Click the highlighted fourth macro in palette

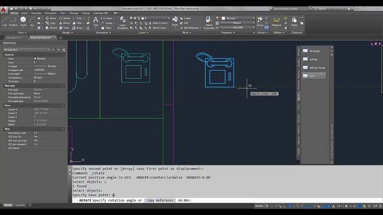tap(314, 76)
